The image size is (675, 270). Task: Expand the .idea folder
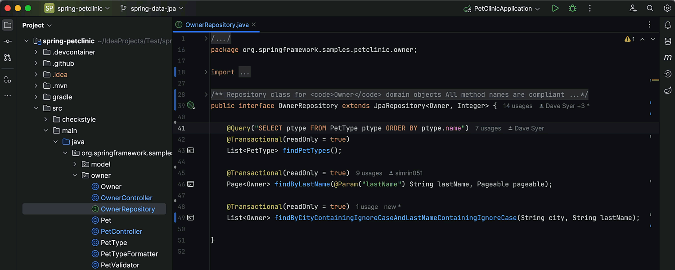pyautogui.click(x=36, y=75)
